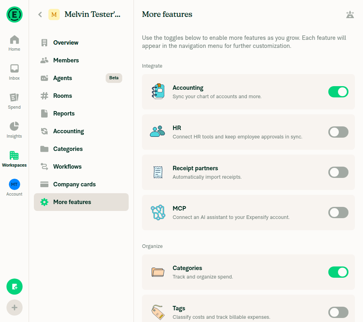Select More features menu item

(81, 202)
